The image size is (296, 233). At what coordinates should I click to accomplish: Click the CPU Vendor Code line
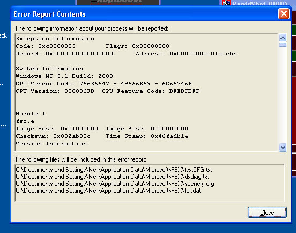104,84
